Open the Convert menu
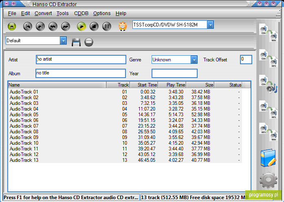 (x=43, y=13)
